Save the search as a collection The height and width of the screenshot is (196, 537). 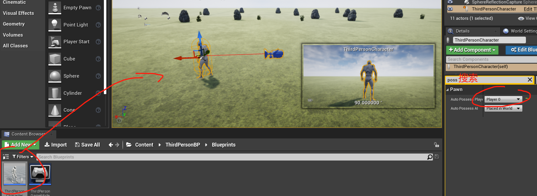(437, 157)
